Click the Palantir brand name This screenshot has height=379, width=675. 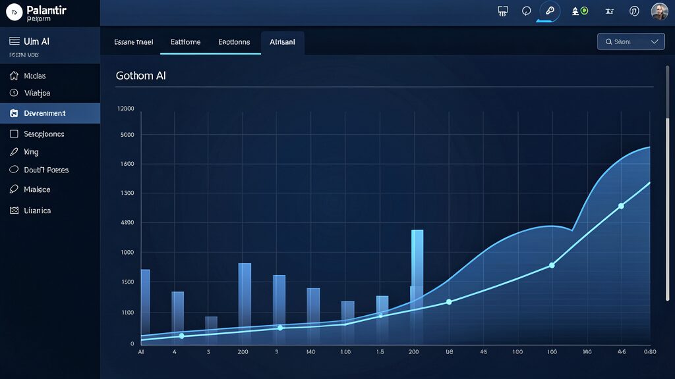point(47,10)
